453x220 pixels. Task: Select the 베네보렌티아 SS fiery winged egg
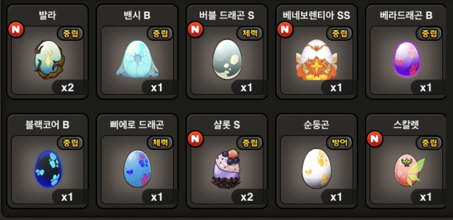[316, 60]
